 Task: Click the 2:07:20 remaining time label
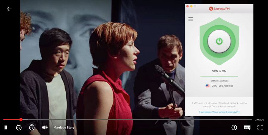(x=259, y=120)
